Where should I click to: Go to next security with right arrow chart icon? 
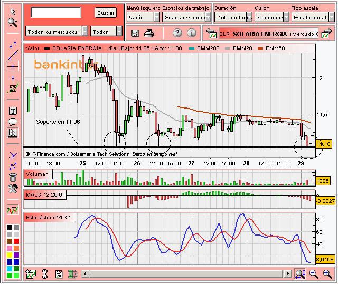pos(326,33)
